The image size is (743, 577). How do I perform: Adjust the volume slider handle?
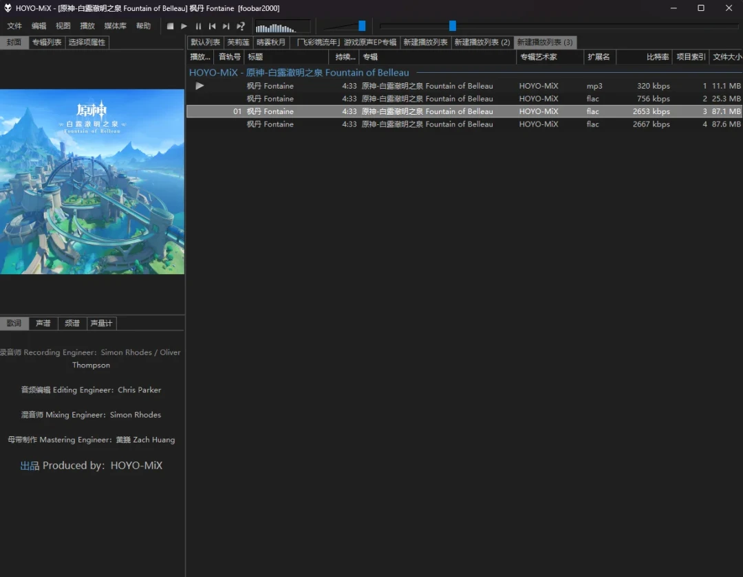[362, 25]
